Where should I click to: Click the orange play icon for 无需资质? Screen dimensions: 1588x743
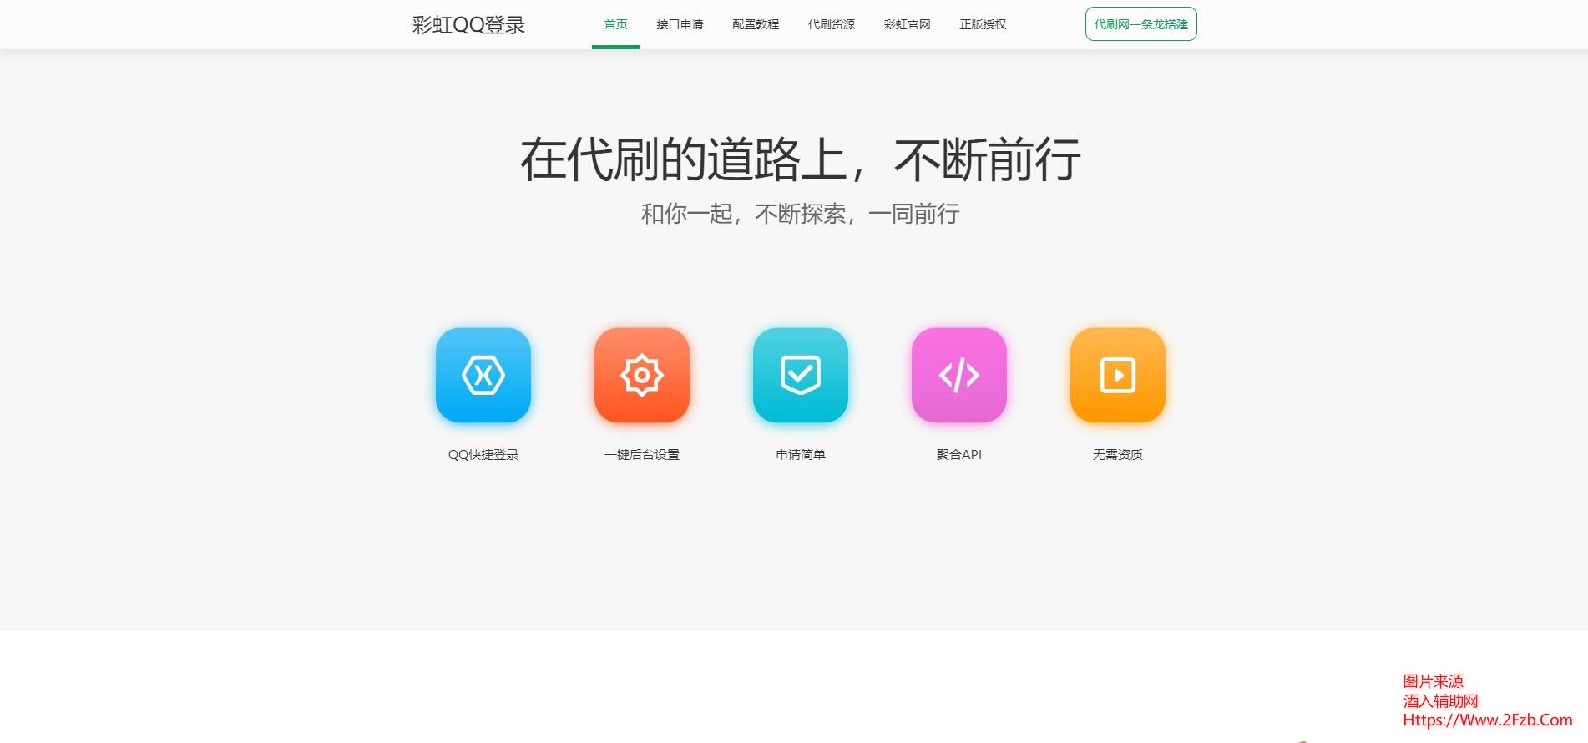point(1118,375)
